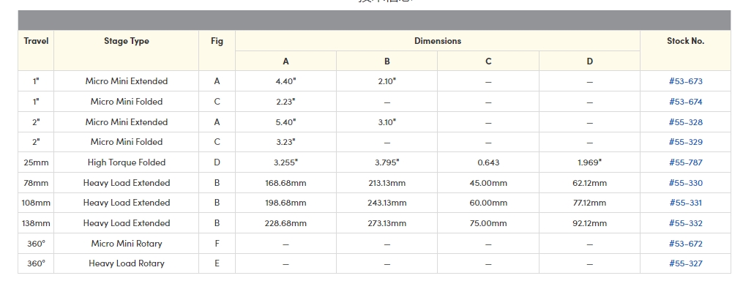Open stock number #53-674 link
The height and width of the screenshot is (281, 743).
685,102
